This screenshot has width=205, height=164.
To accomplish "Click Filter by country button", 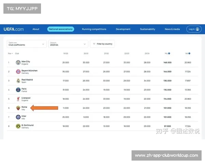I will point(102,44).
